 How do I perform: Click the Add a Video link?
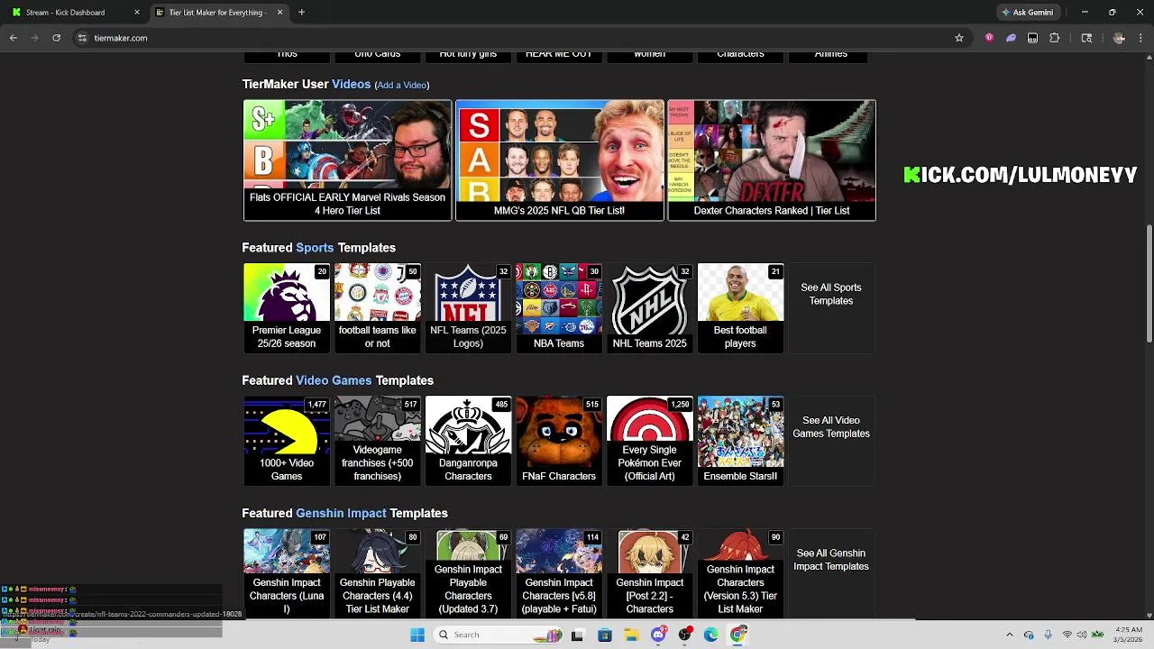(x=402, y=85)
